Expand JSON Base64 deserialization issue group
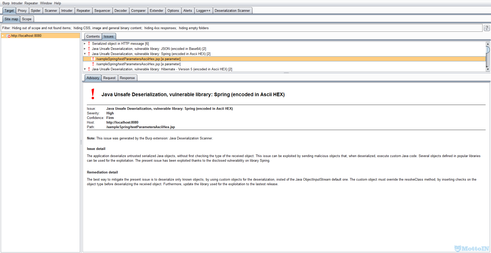Viewport: 491px width, 253px height. click(85, 49)
